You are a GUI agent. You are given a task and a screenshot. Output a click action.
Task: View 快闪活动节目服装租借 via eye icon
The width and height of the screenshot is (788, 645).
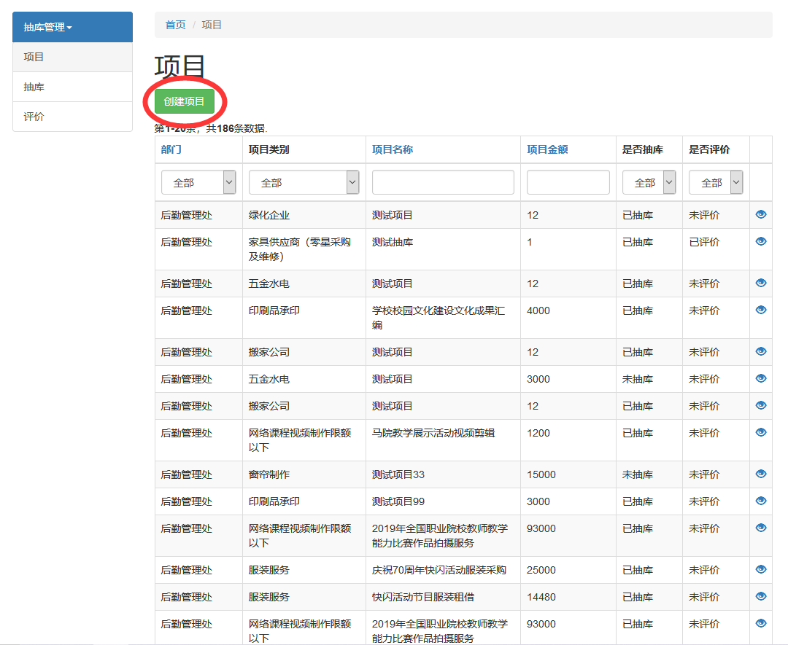tap(761, 596)
